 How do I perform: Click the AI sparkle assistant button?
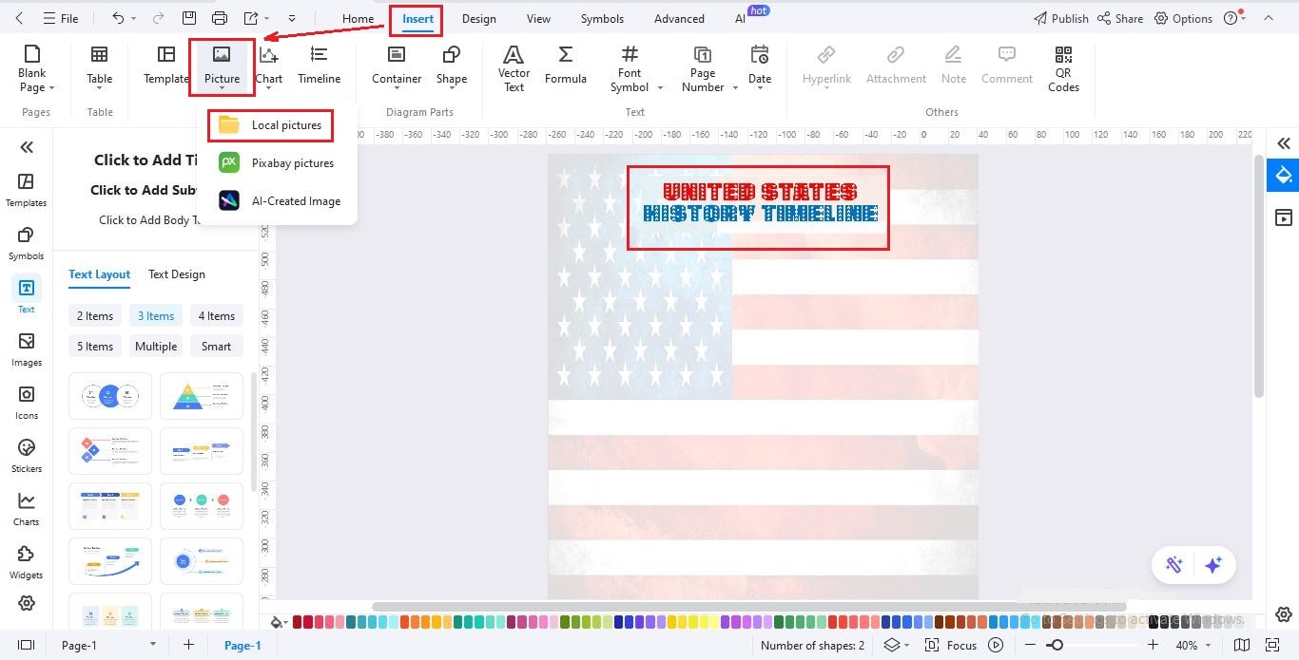click(x=1212, y=565)
